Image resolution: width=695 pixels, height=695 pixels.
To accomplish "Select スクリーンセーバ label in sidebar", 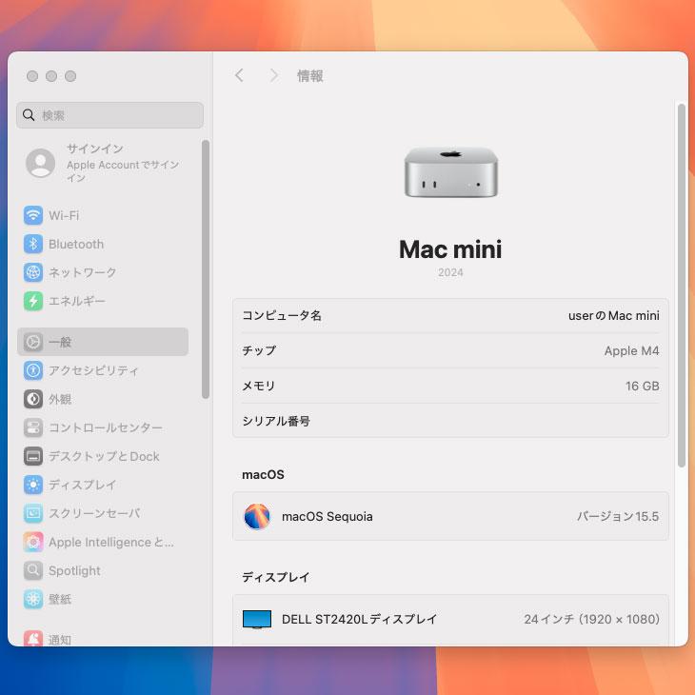I will (94, 513).
